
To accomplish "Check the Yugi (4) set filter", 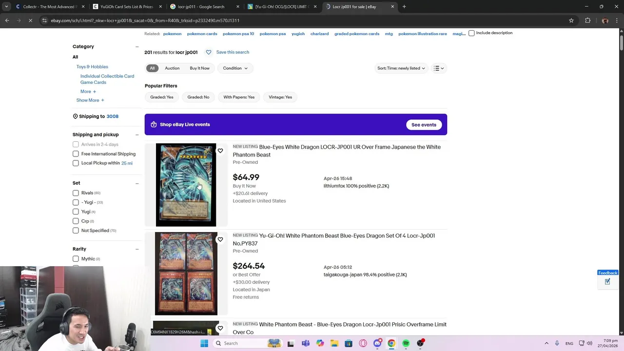I will (76, 212).
